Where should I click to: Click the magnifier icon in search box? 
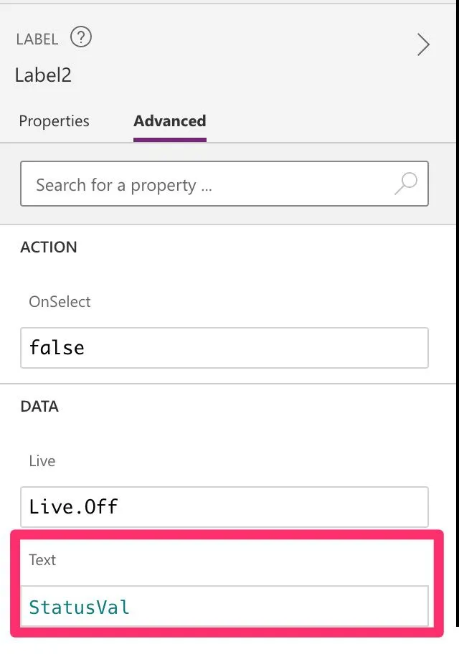[406, 184]
